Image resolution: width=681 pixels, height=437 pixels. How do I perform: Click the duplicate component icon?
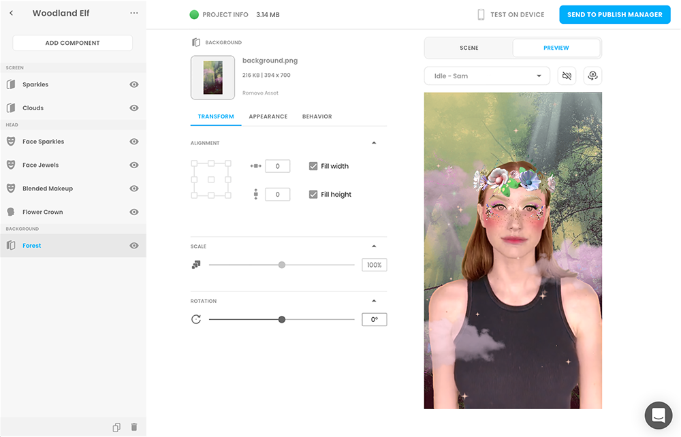(x=116, y=427)
